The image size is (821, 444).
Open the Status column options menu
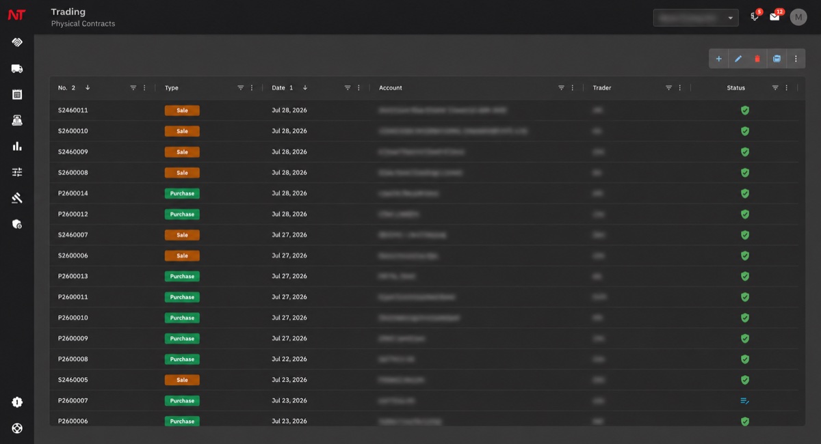point(787,87)
